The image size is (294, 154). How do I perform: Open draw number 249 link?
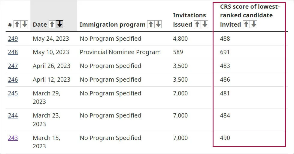13,39
